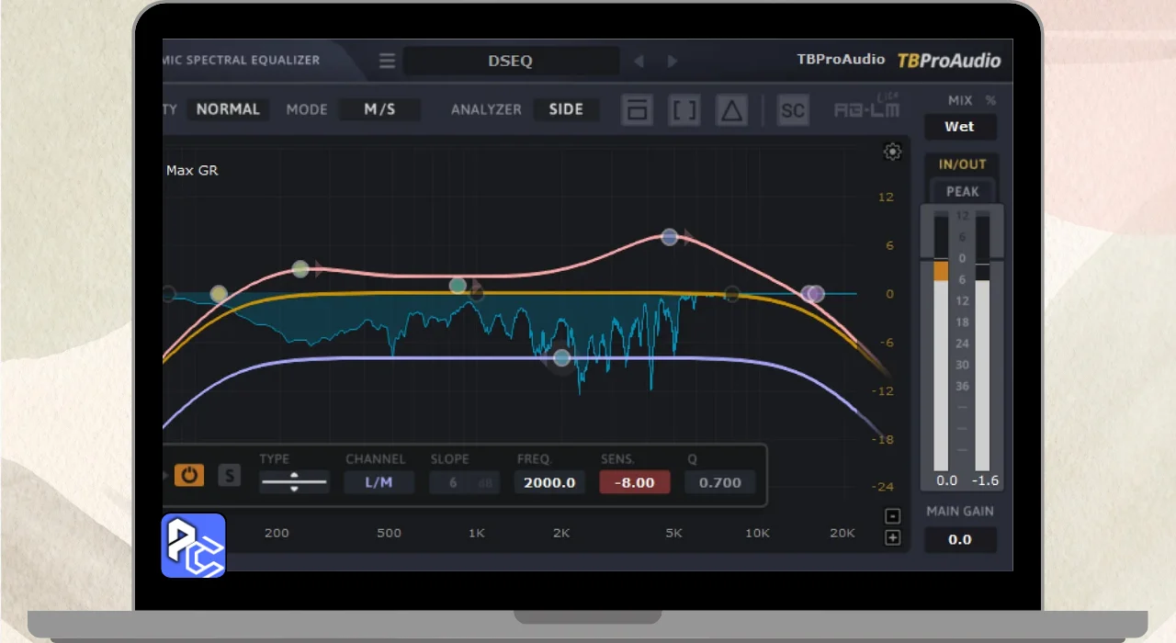The width and height of the screenshot is (1176, 643).
Task: Enable the SC sidechain button
Action: (x=792, y=111)
